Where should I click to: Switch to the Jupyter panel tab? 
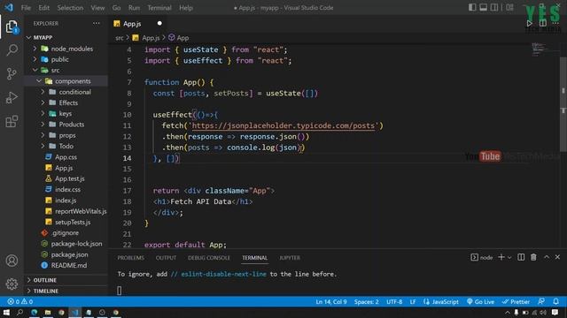tap(290, 258)
